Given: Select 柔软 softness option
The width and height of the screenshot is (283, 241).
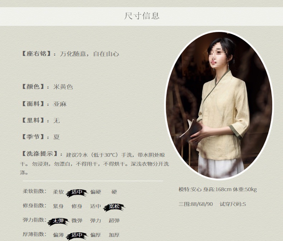Looking at the screenshot, I should tap(58, 192).
